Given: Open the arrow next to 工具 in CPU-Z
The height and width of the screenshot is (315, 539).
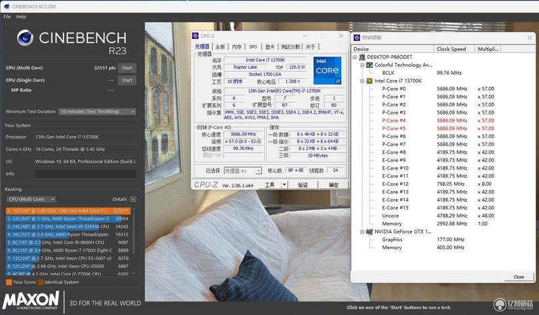Looking at the screenshot, I should click(x=284, y=185).
